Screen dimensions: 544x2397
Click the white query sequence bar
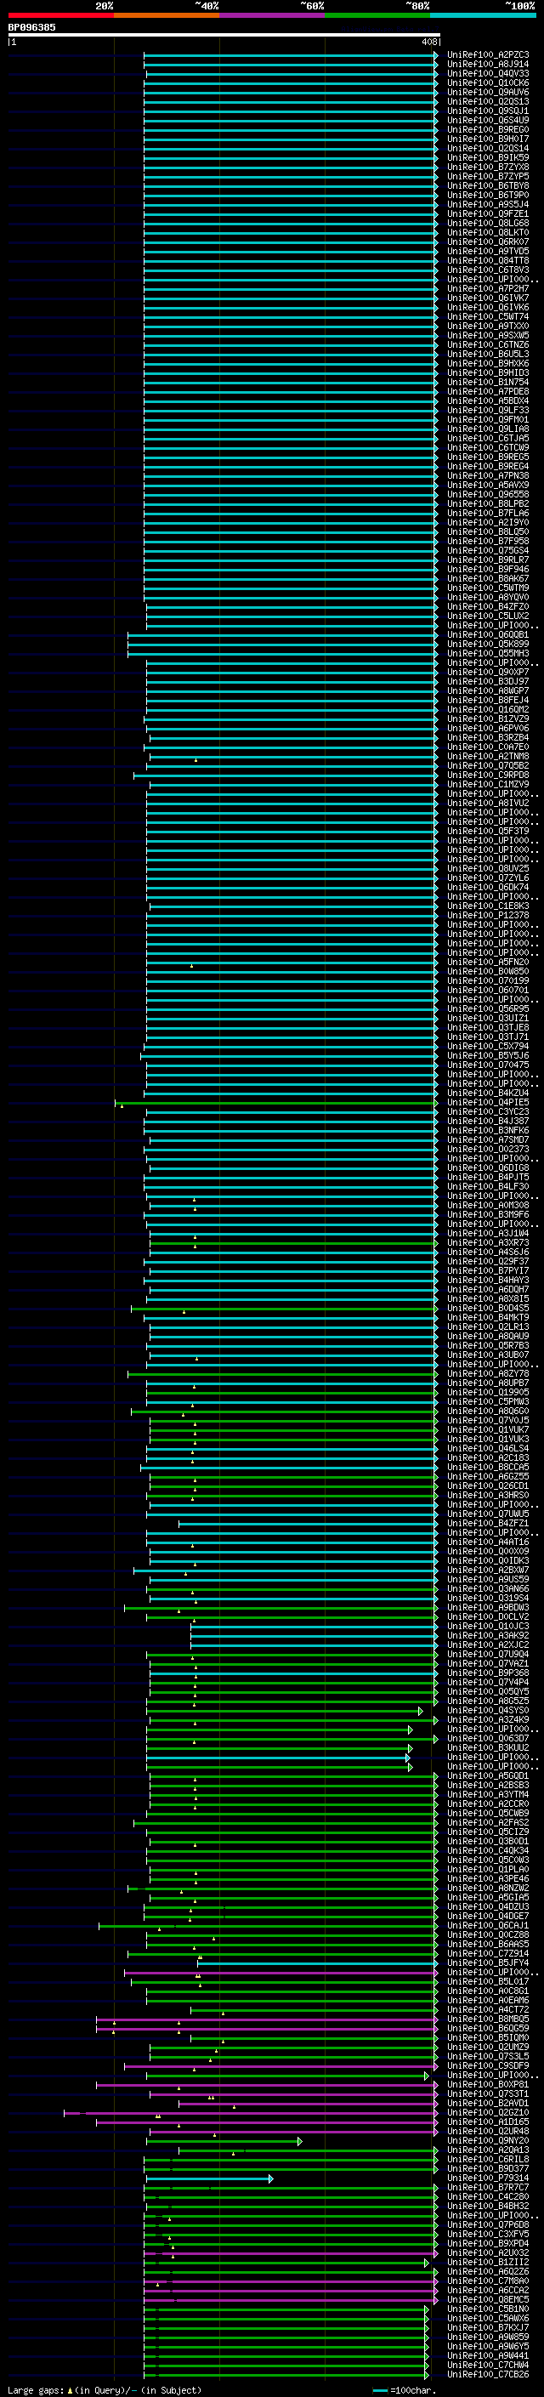click(x=224, y=34)
